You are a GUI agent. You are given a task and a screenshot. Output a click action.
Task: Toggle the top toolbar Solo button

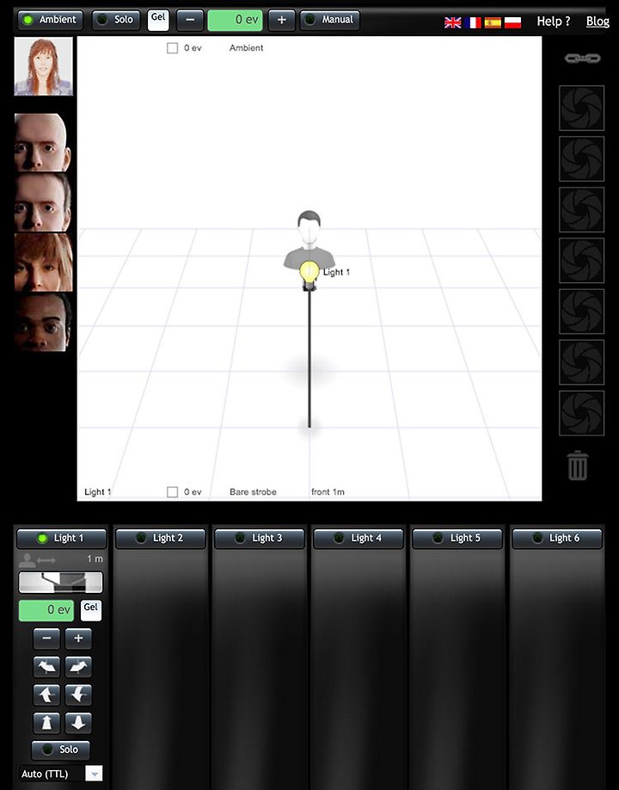coord(116,20)
